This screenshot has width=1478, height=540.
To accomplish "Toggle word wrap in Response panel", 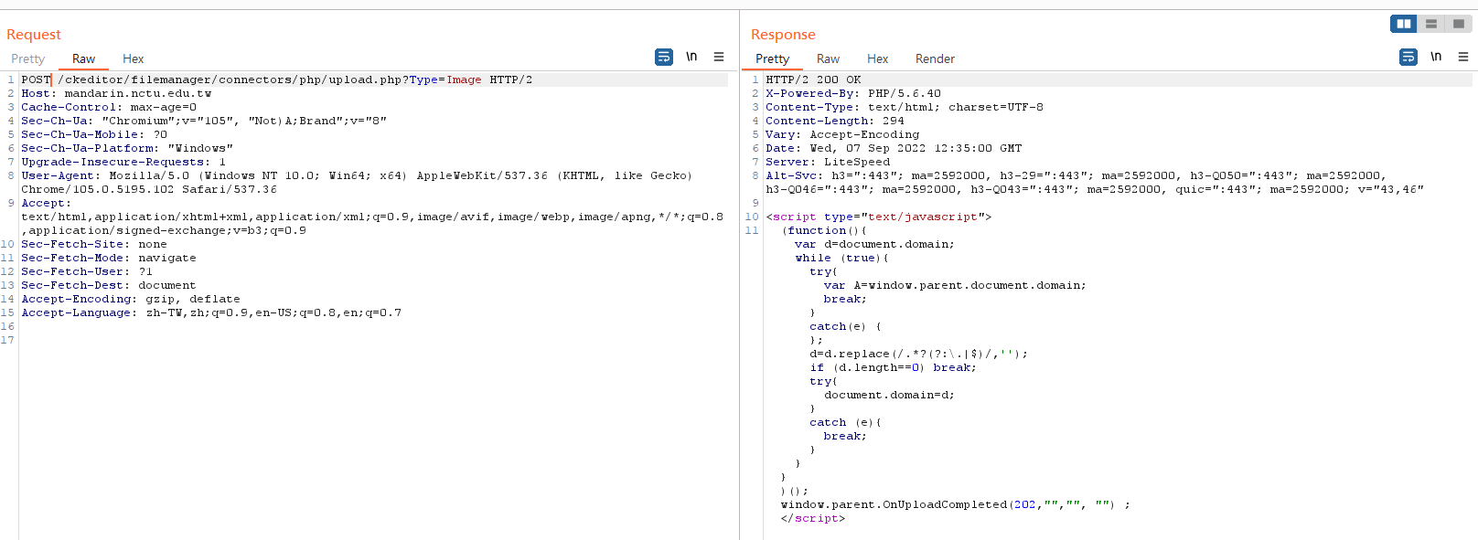I will point(1408,57).
